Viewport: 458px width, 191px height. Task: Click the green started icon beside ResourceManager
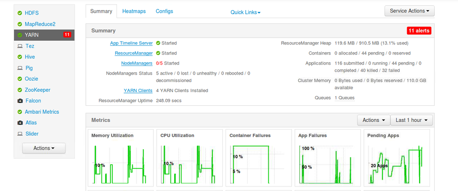coord(158,53)
